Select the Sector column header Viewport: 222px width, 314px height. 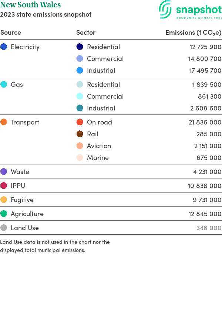click(86, 33)
